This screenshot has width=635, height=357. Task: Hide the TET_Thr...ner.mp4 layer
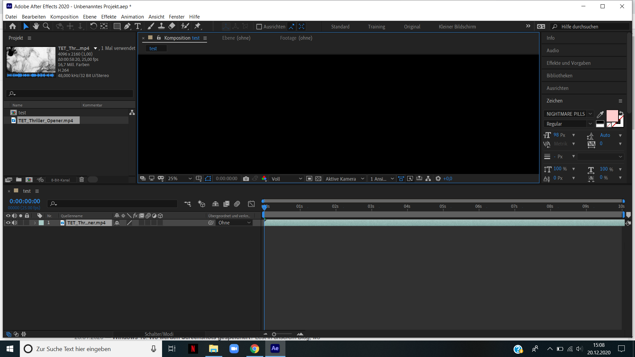8,222
